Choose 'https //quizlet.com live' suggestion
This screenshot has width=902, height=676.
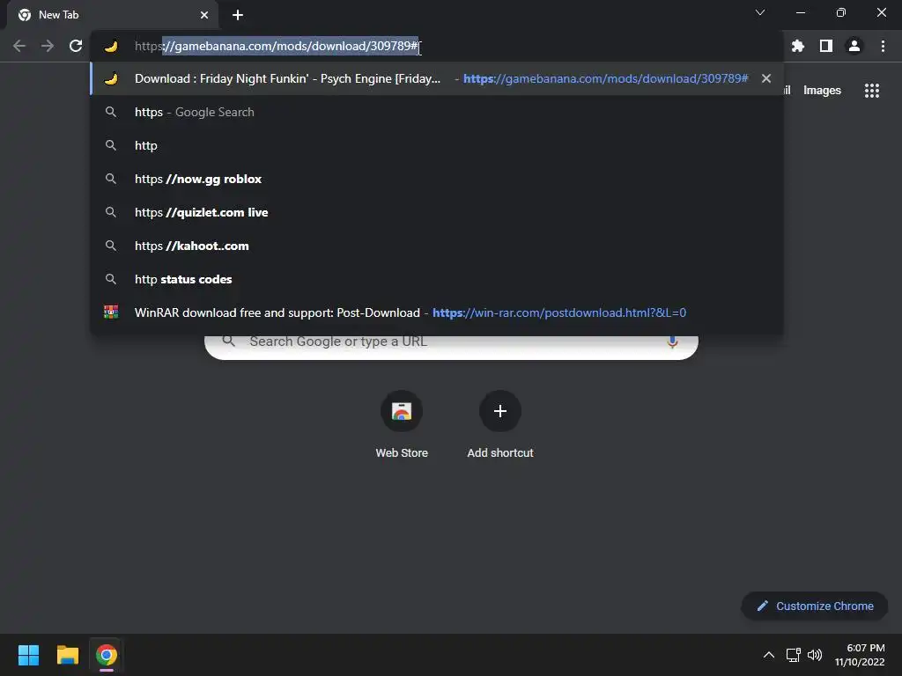tap(437, 212)
